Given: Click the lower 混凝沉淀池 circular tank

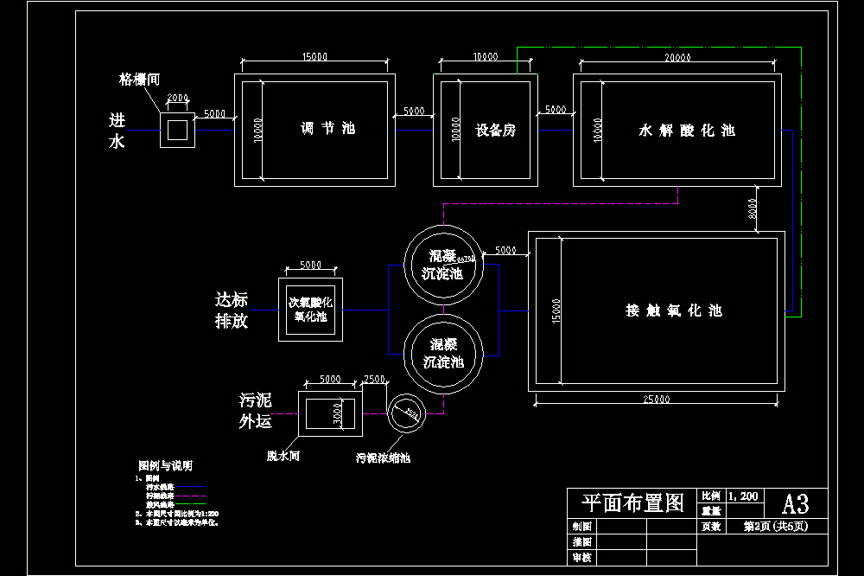Looking at the screenshot, I should click(443, 354).
